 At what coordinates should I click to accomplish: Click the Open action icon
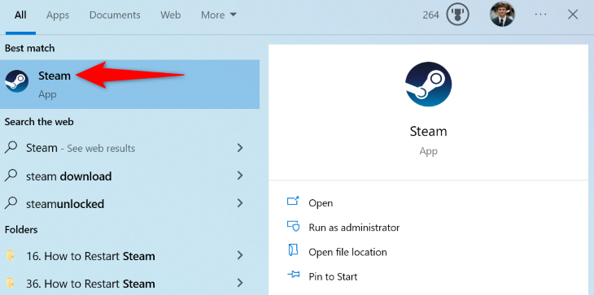click(x=293, y=202)
